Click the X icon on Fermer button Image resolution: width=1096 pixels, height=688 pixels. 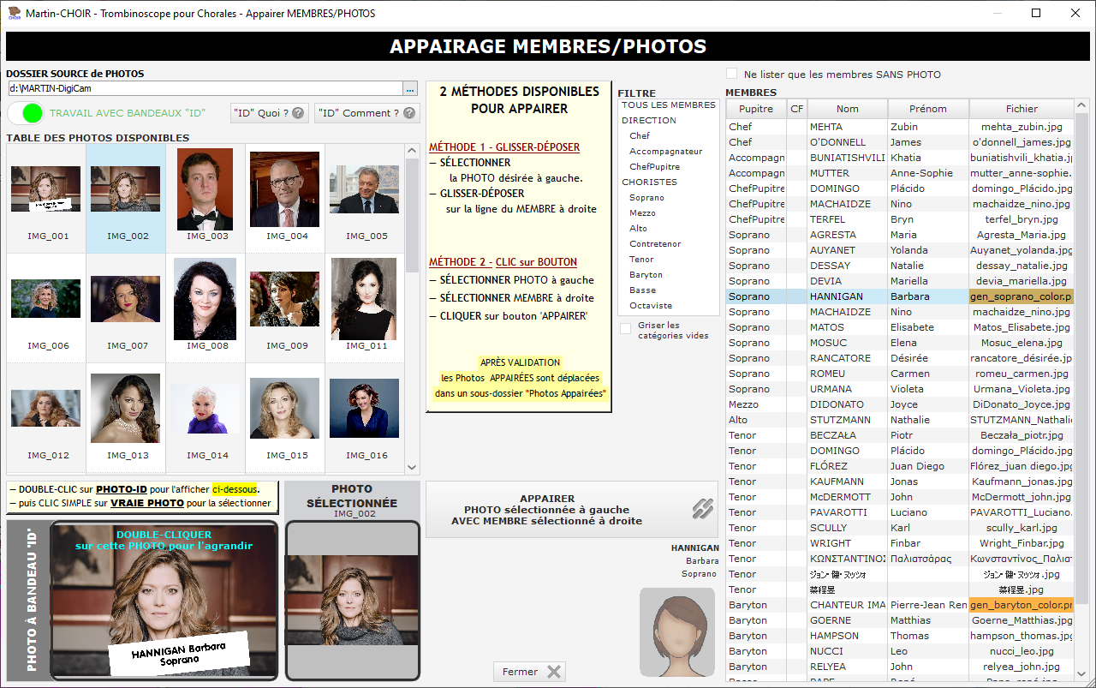pos(554,672)
